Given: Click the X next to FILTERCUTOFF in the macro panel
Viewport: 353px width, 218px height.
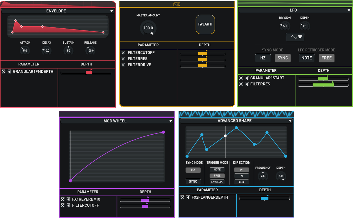Looking at the screenshot, I should point(123,53).
